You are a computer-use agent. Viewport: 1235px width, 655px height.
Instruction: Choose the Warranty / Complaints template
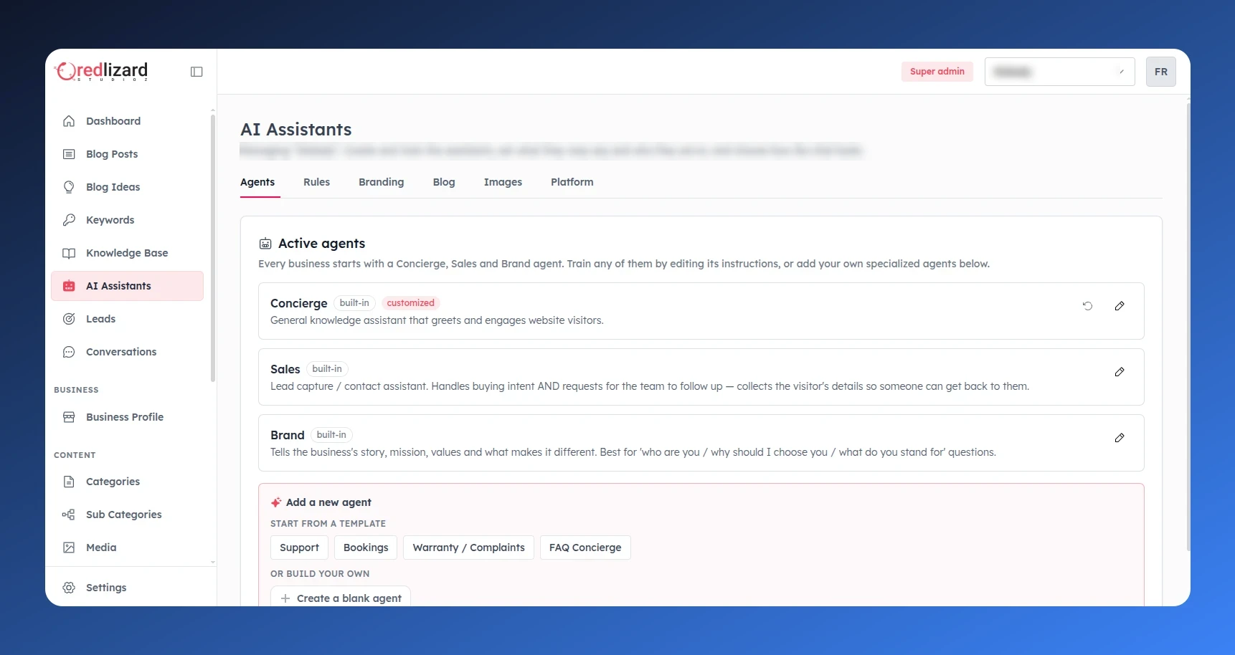[468, 548]
